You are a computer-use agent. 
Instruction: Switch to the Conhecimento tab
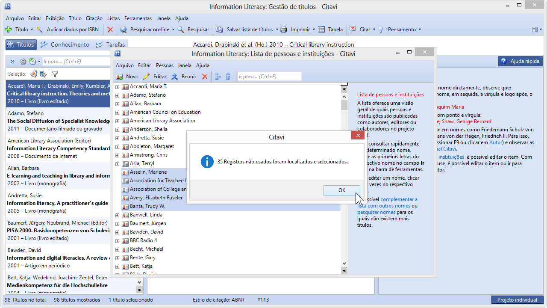[65, 44]
